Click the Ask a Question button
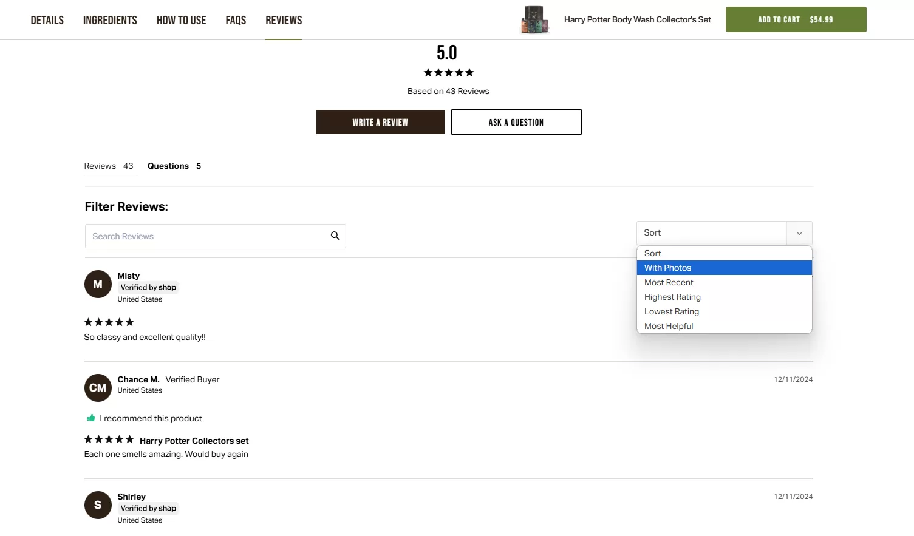Screen dimensions: 914x536 click(x=516, y=122)
